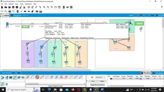
Task: Click Toggle PDU List Window
Action: point(97,85)
